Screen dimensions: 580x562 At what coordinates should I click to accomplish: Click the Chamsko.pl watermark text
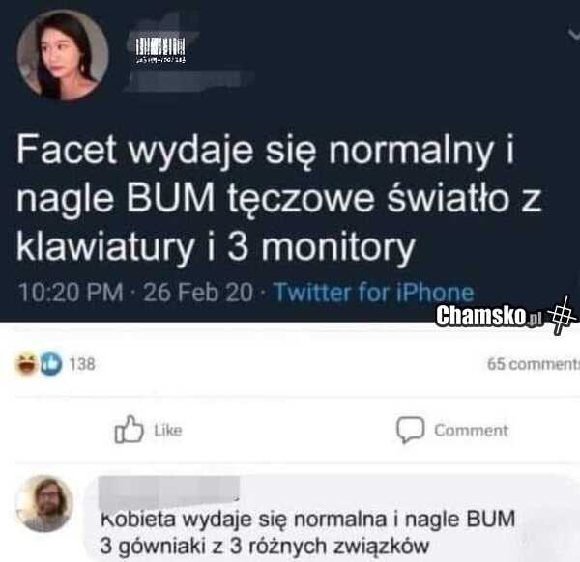point(489,316)
